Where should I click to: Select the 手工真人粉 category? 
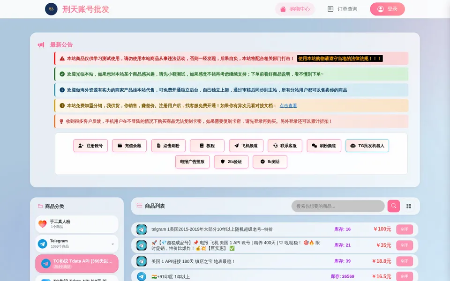tap(77, 224)
